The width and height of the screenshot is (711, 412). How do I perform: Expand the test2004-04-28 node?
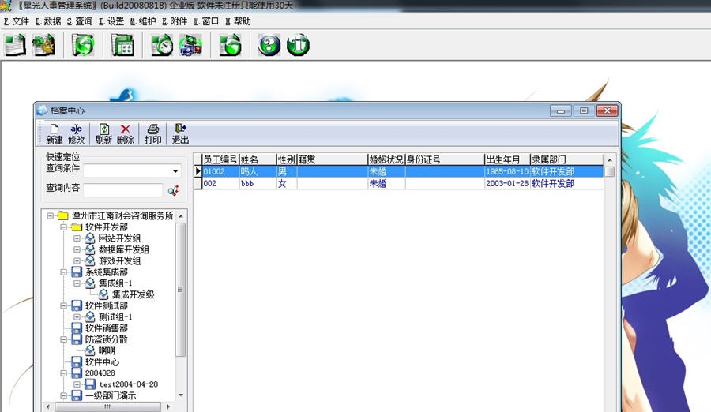click(x=77, y=384)
